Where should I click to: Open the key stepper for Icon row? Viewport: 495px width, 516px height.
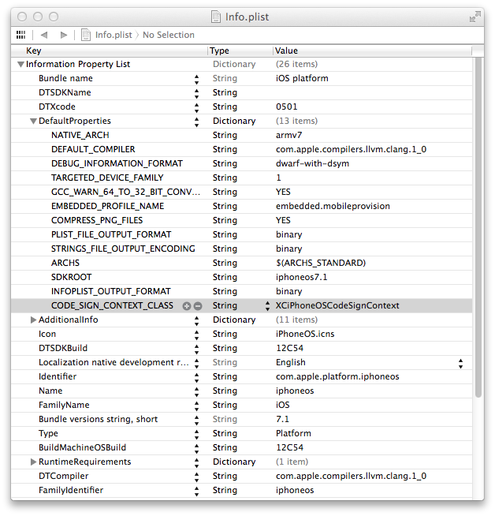tap(196, 335)
